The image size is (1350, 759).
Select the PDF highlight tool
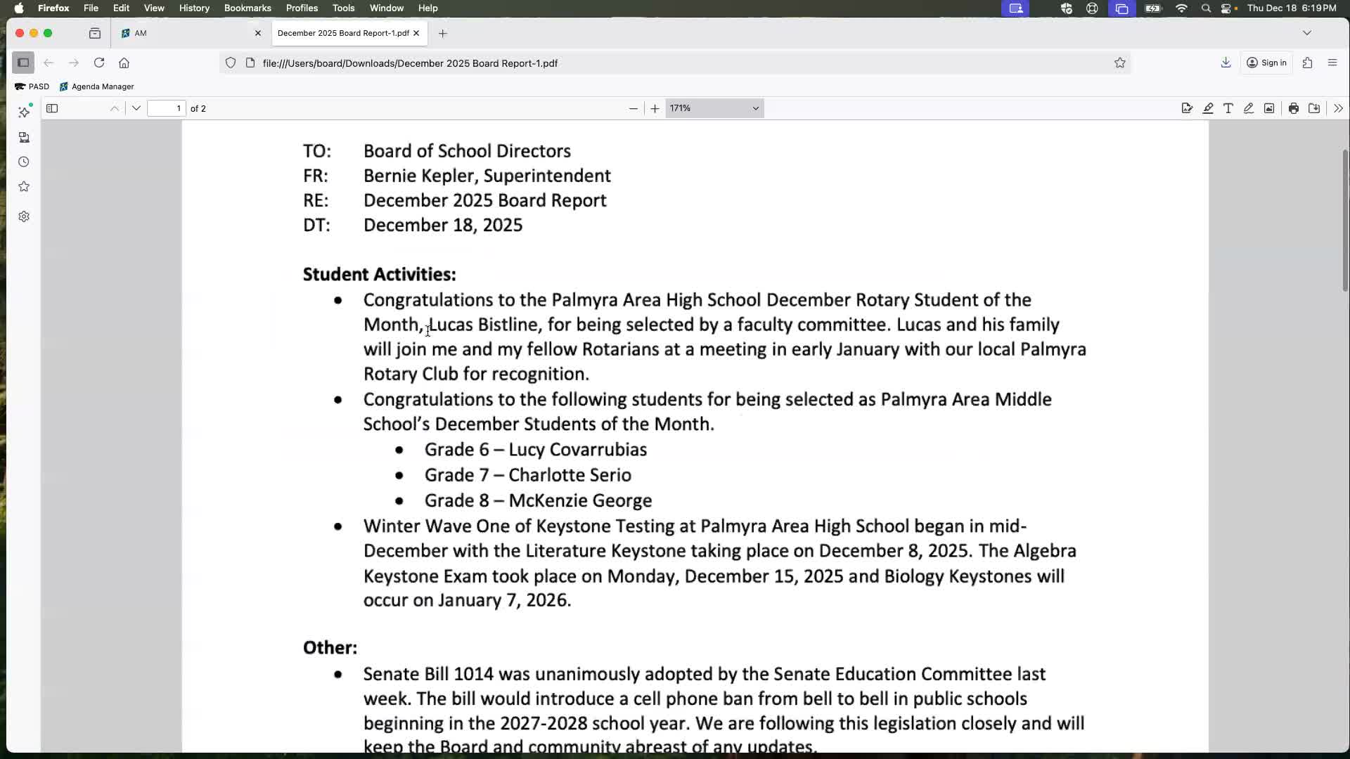(x=1208, y=108)
